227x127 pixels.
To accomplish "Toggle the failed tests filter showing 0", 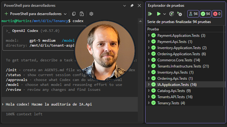I will click(217, 14).
